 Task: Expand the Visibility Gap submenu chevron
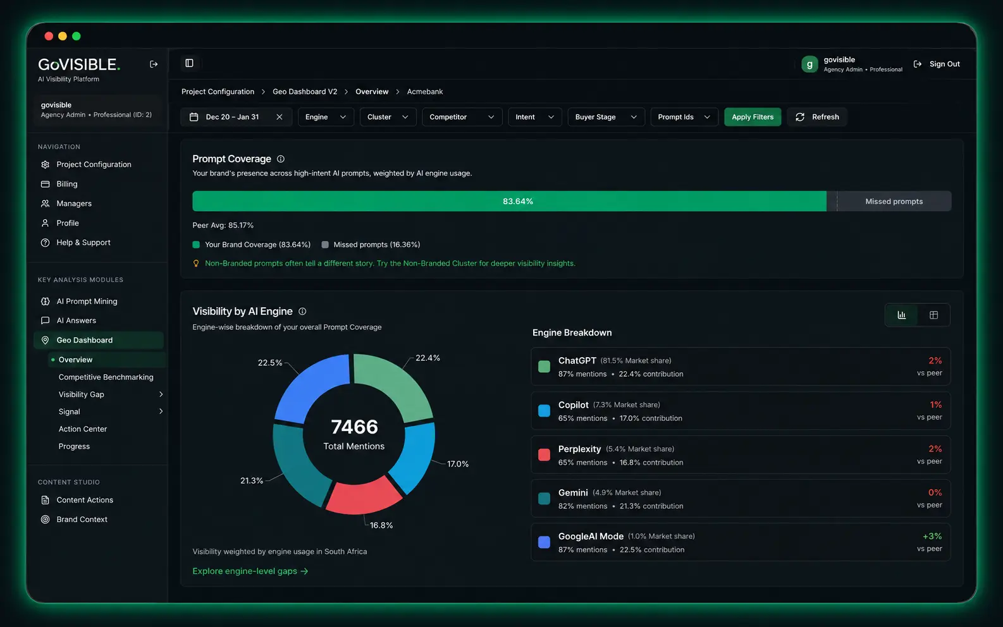click(x=161, y=394)
